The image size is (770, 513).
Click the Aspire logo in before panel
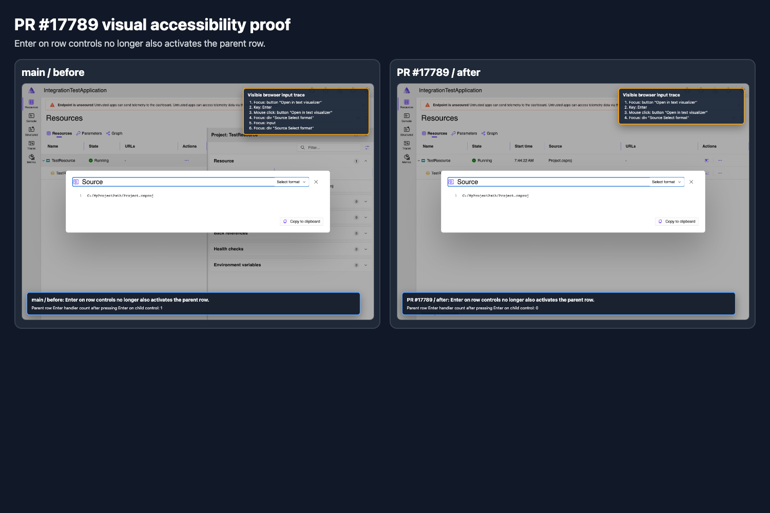(31, 90)
